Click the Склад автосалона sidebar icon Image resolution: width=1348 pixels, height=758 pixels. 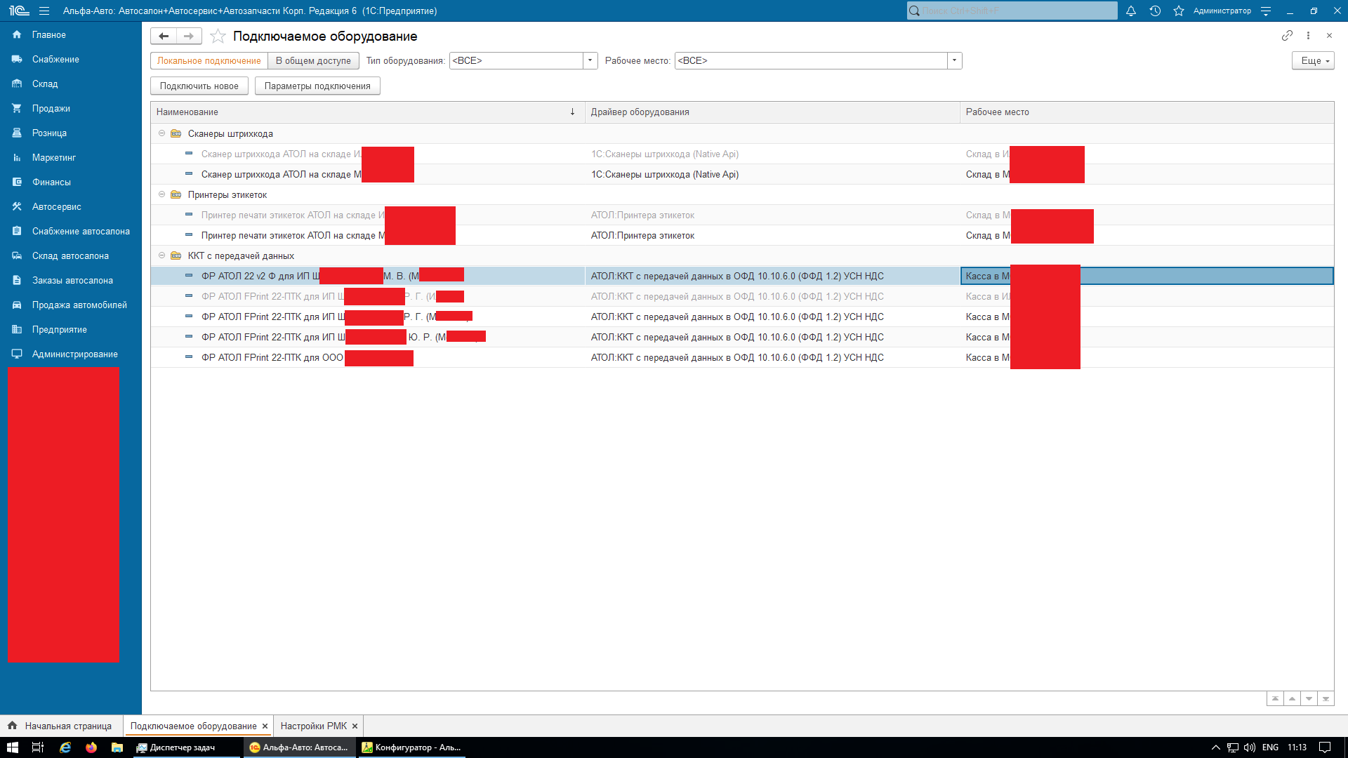coord(17,255)
